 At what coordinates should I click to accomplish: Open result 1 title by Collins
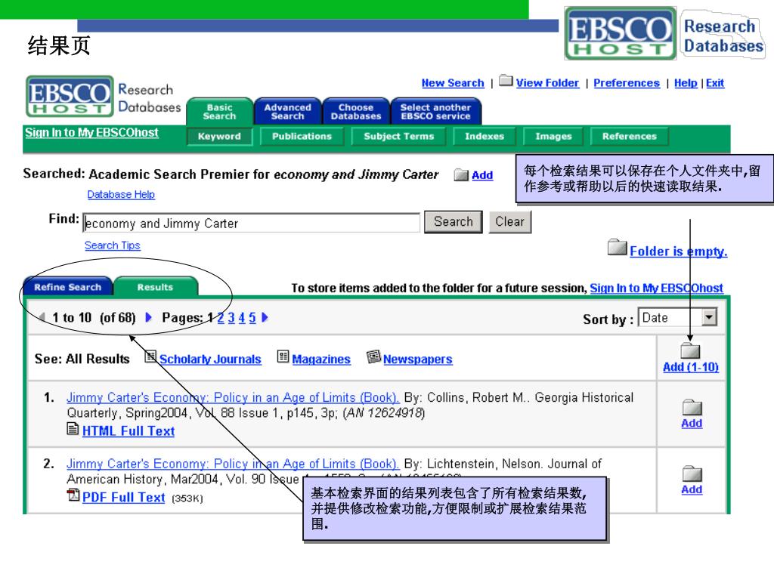point(233,397)
